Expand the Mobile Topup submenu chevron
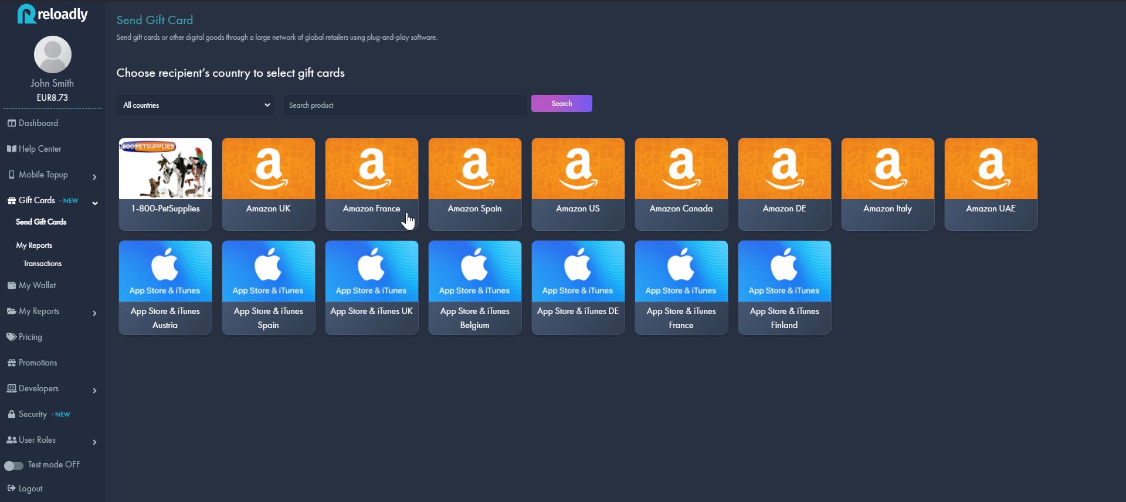The width and height of the screenshot is (1126, 502). point(94,177)
